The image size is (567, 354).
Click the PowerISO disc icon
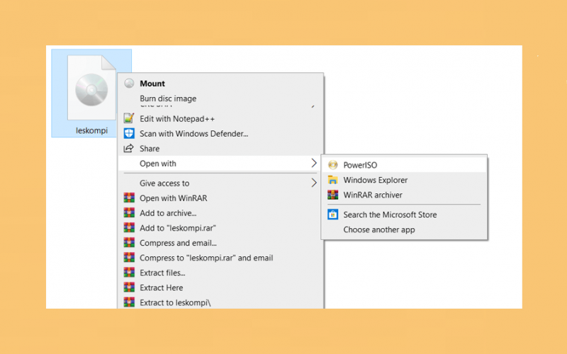[x=332, y=165]
